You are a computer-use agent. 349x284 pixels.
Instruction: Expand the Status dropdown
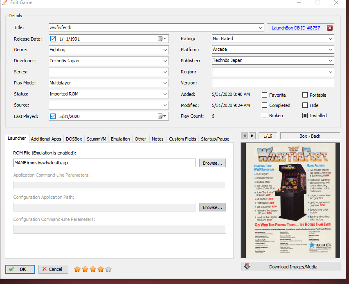click(x=165, y=94)
